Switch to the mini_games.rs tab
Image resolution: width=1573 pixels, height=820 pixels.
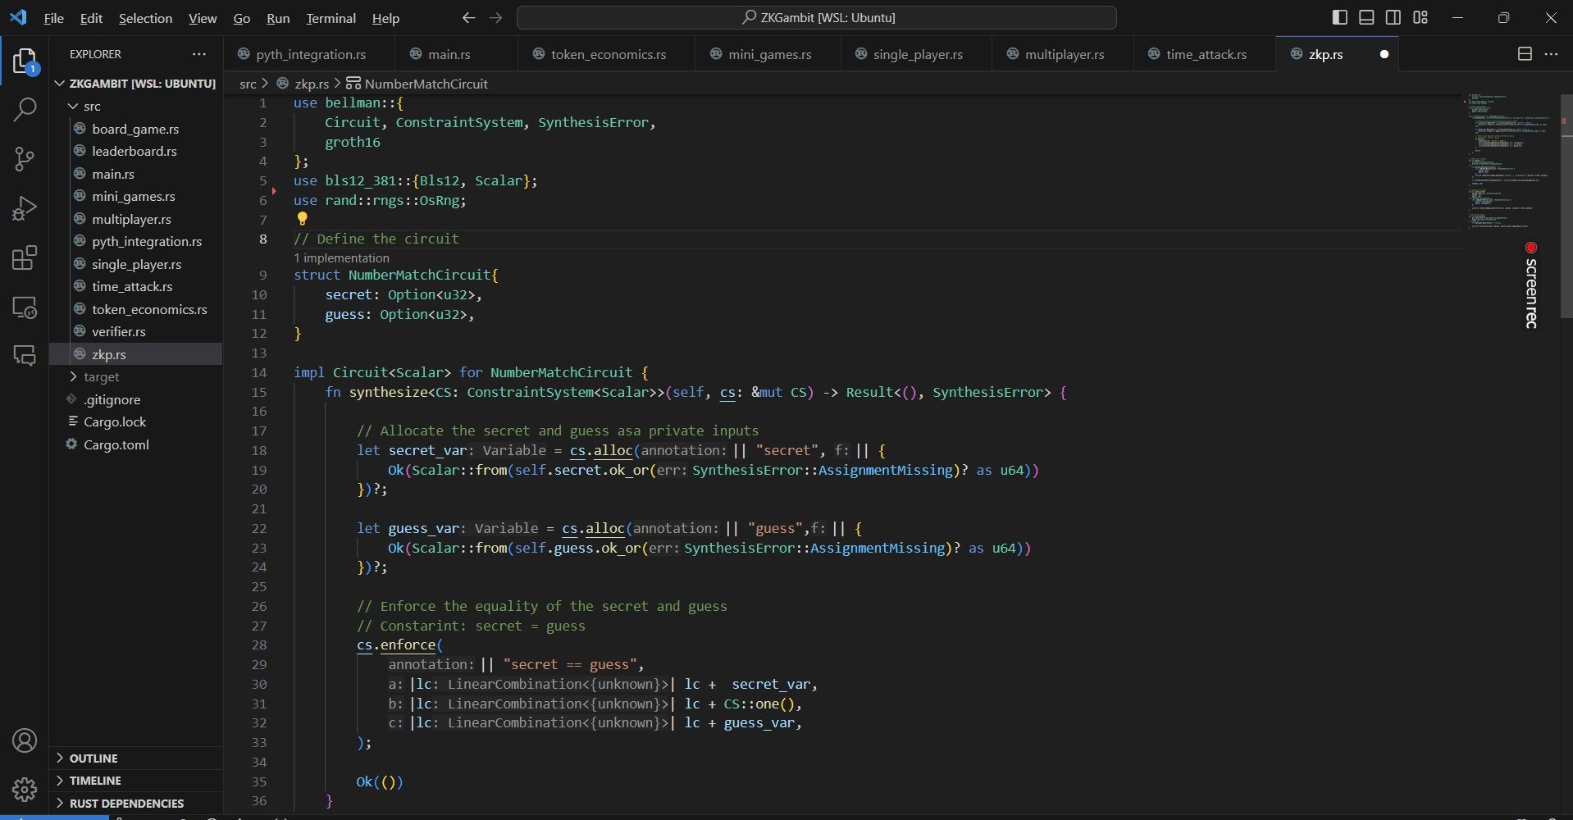[768, 54]
